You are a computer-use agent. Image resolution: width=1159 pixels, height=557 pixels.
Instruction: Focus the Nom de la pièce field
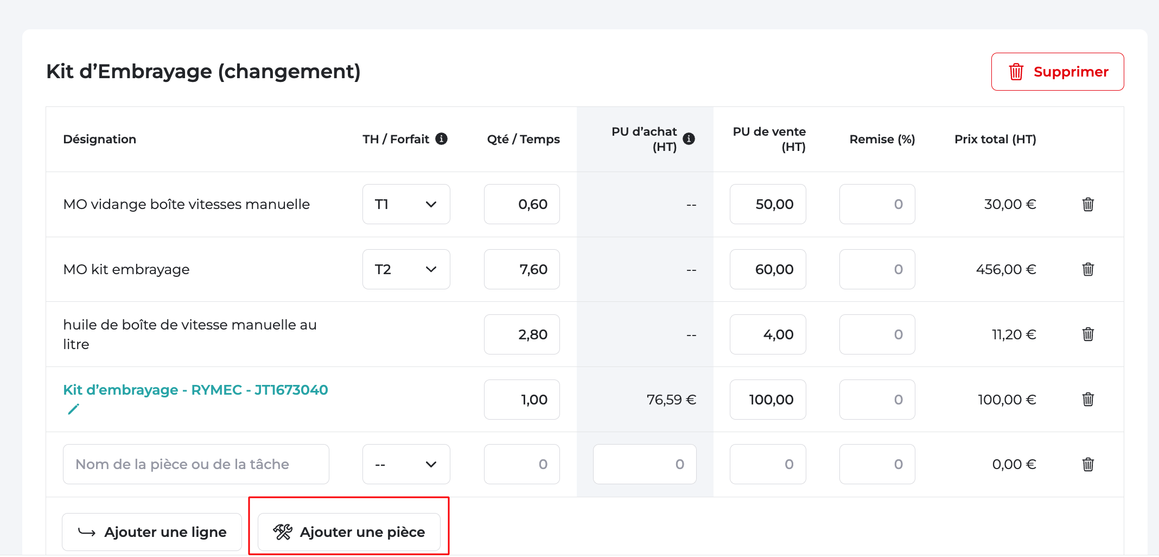[196, 465]
